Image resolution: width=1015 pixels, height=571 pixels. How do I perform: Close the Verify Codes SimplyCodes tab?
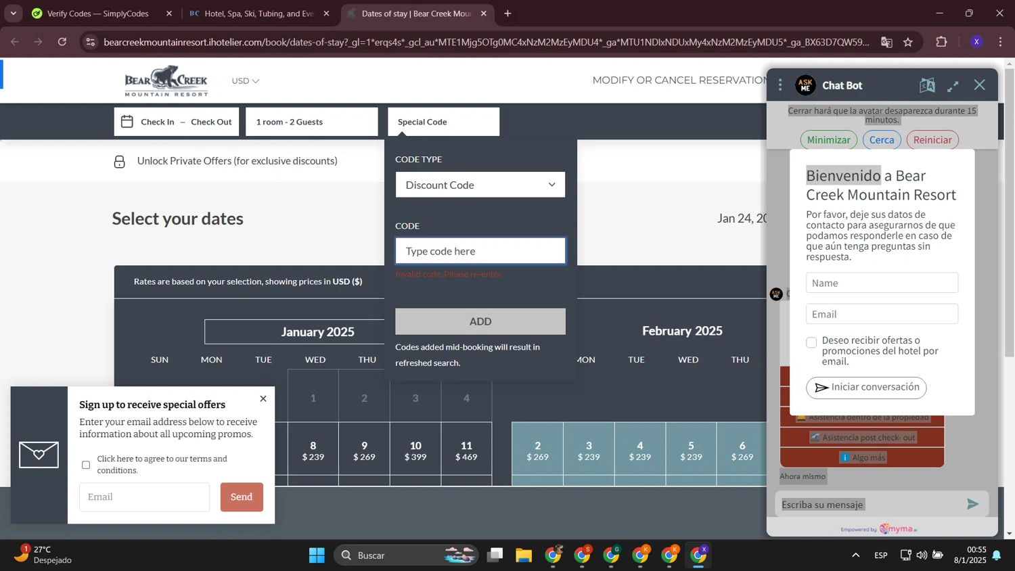point(169,14)
